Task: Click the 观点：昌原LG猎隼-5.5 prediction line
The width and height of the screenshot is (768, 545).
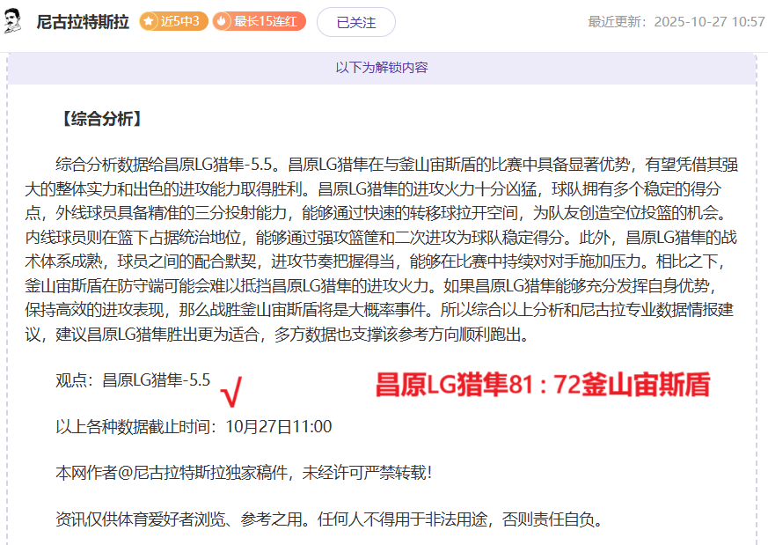Action: point(133,380)
